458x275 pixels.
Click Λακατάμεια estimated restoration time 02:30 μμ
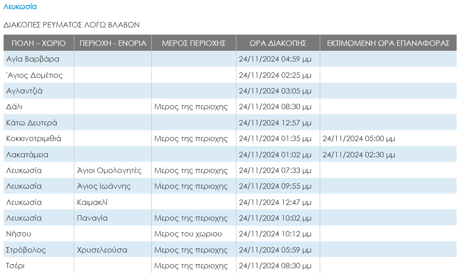pos(359,155)
